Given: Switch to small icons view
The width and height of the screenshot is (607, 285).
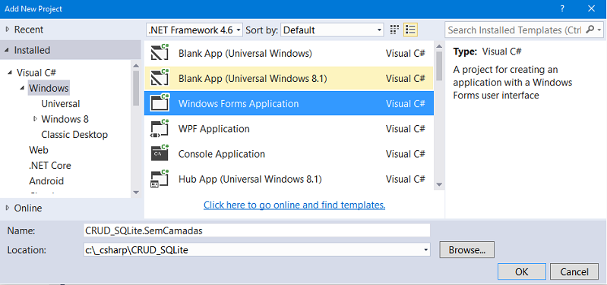Looking at the screenshot, I should point(394,30).
